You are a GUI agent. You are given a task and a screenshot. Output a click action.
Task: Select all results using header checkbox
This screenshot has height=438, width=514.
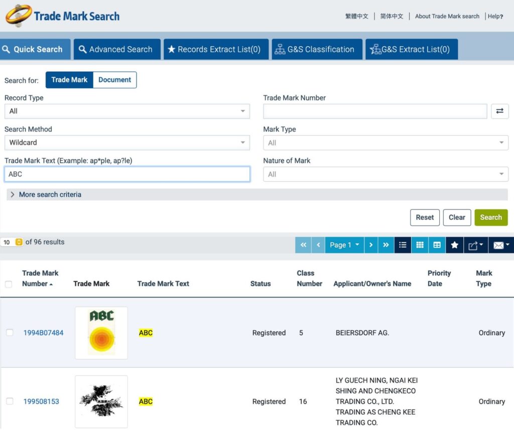pyautogui.click(x=8, y=283)
